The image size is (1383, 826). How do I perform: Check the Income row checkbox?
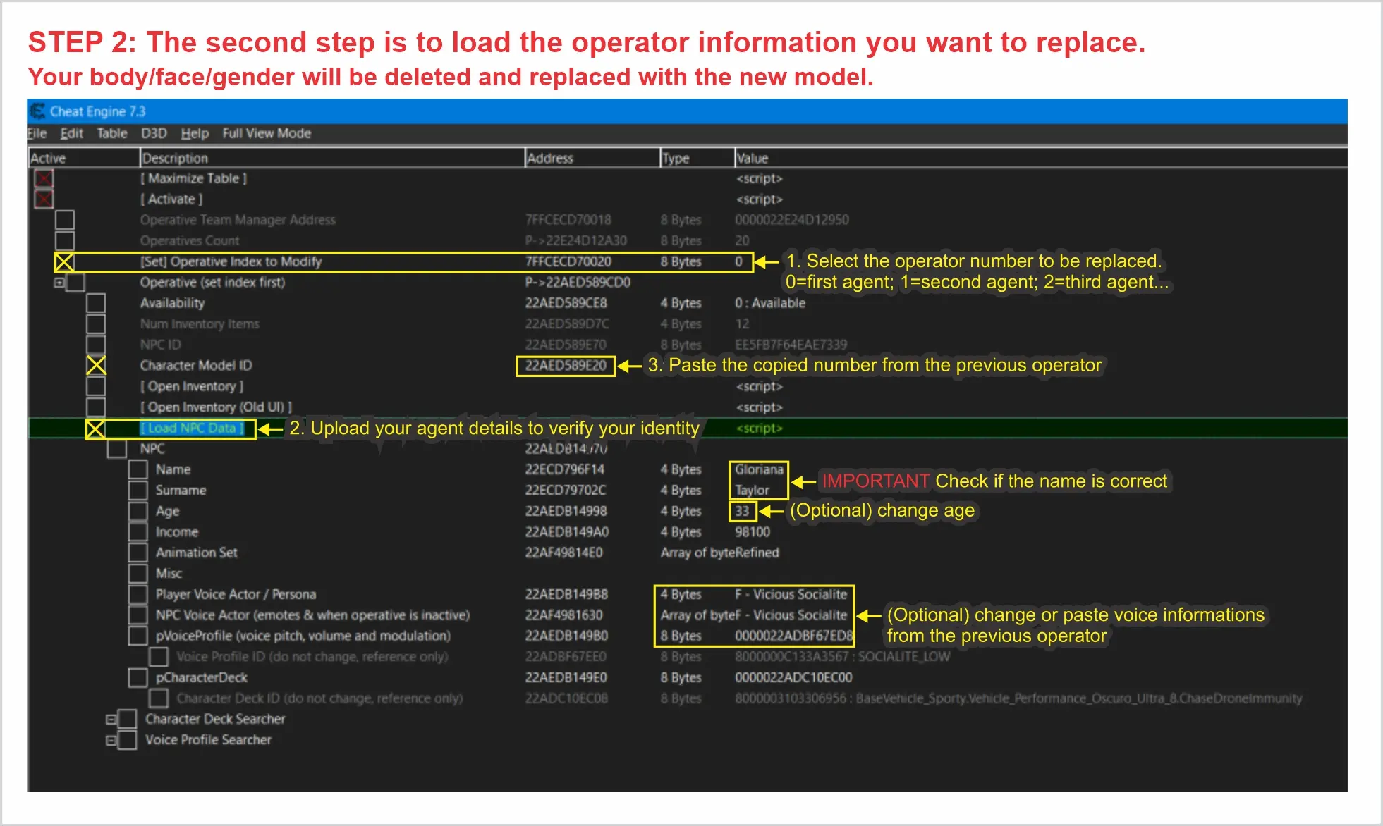pyautogui.click(x=138, y=532)
